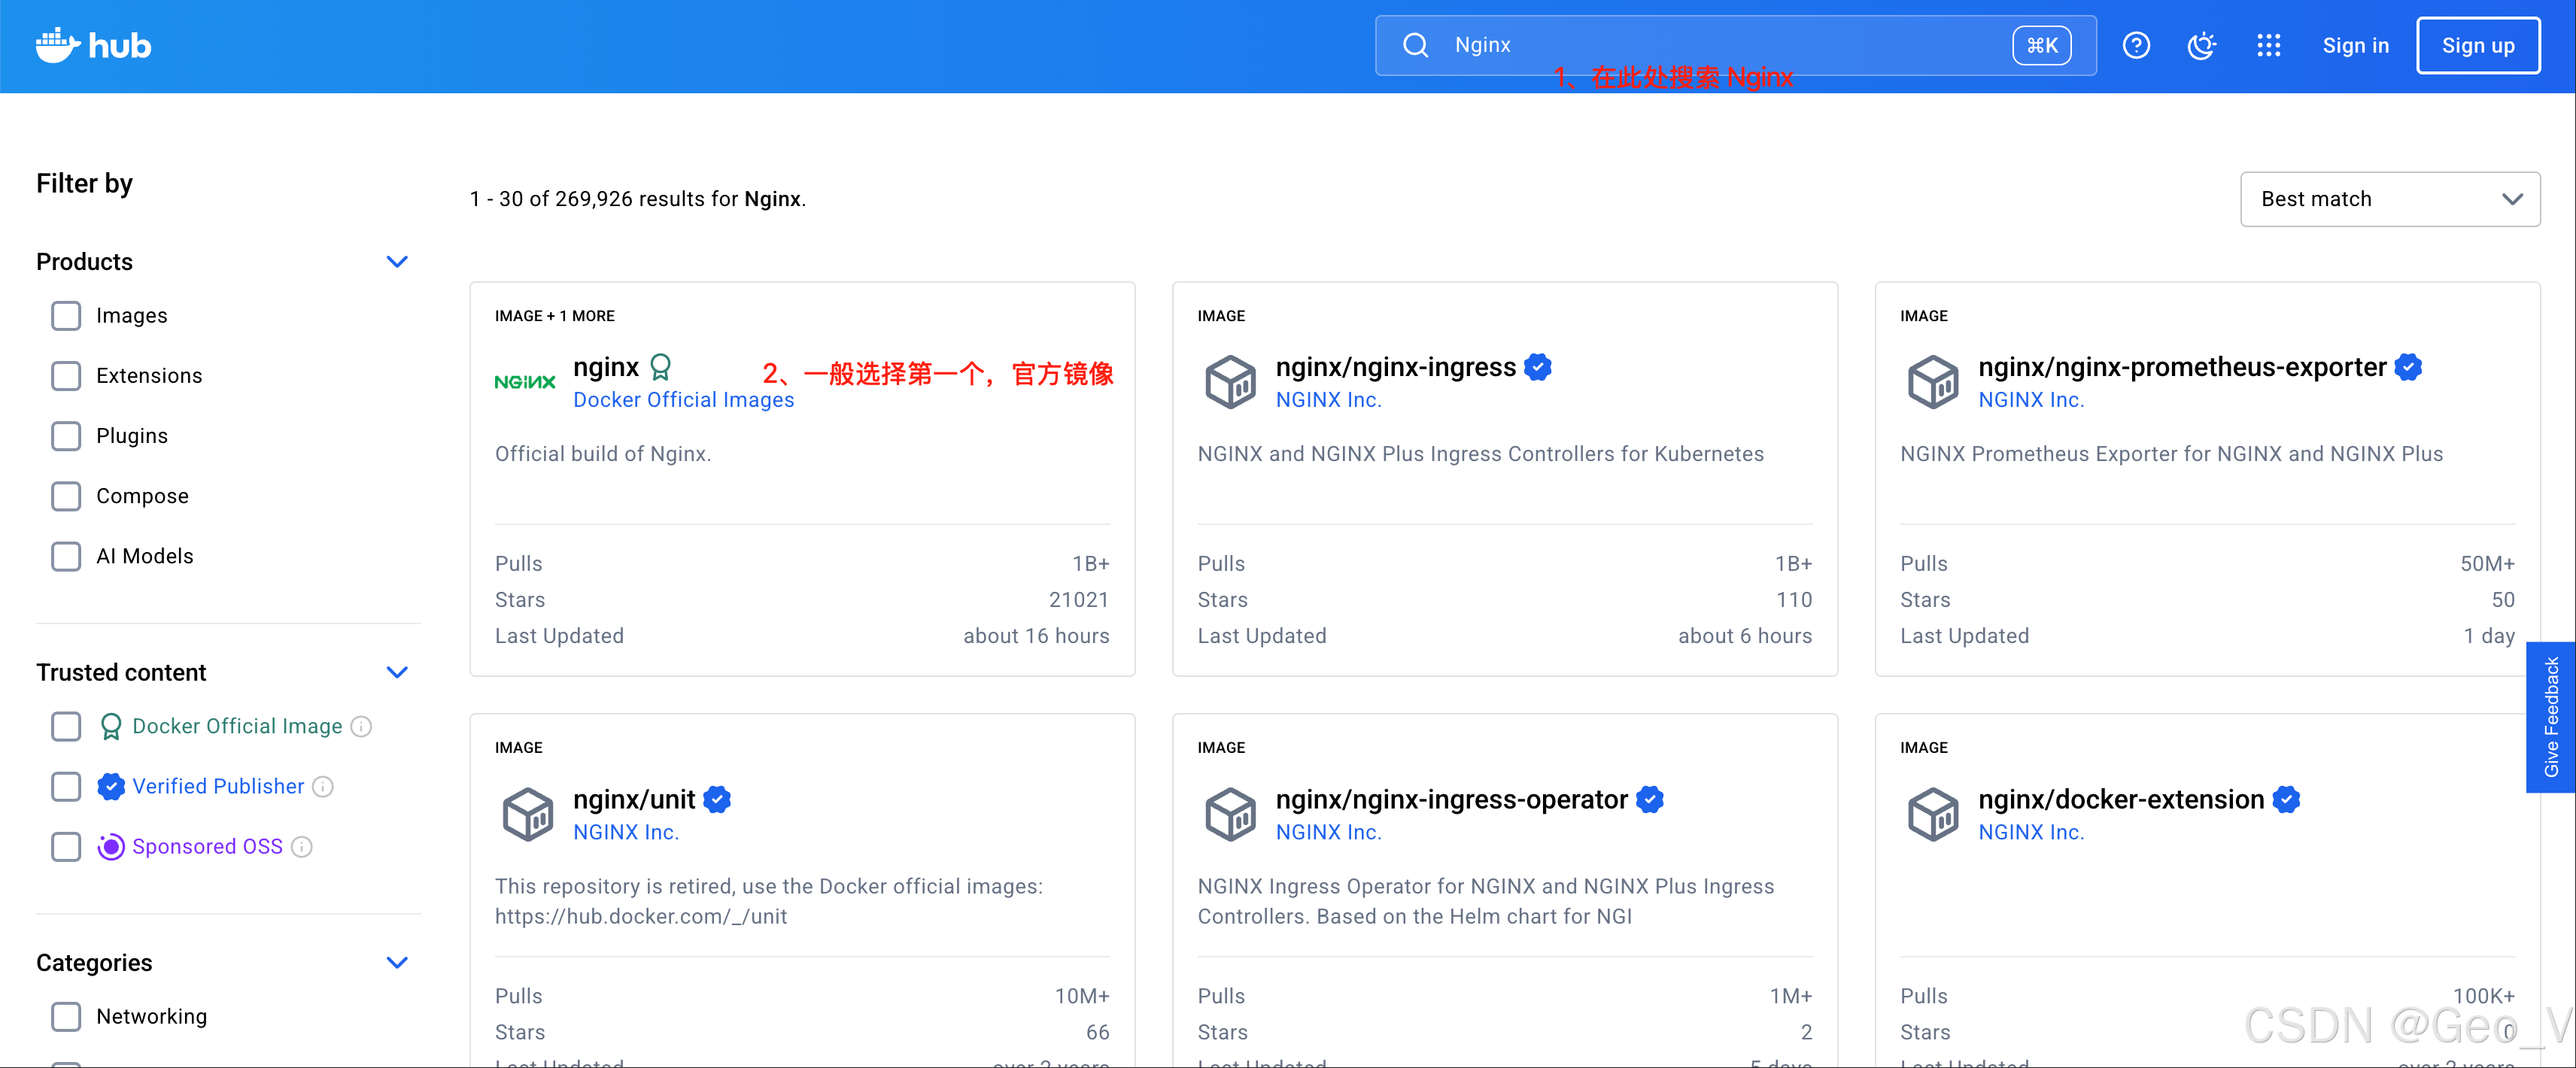Click the 'about 16 hours' last updated value
Screen dimensions: 2576x1068
1036,636
